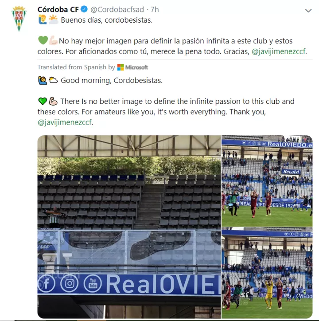Click the "Translated from Spanish by" label
The height and width of the screenshot is (321, 319).
click(76, 67)
